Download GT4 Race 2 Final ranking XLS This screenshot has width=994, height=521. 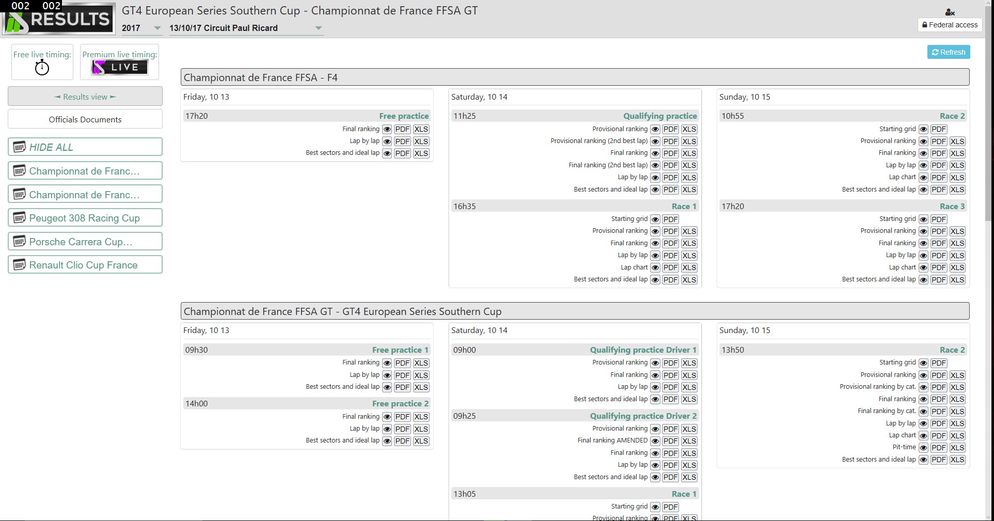(x=957, y=399)
